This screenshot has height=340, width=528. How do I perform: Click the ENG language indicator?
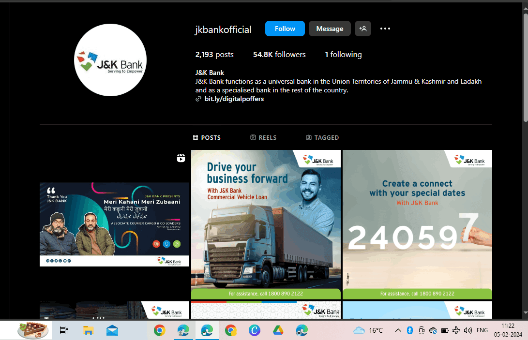[x=482, y=331]
